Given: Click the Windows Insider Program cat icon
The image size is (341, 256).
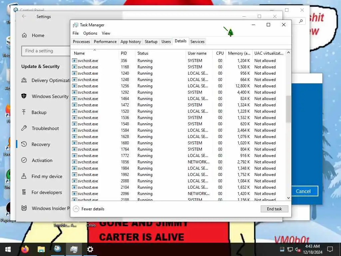Looking at the screenshot, I should (24, 208).
